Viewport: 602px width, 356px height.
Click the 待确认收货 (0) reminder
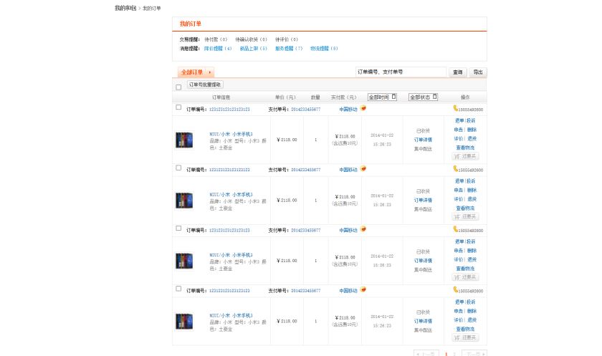251,39
